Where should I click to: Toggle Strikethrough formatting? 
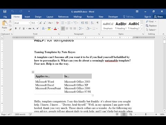pyautogui.click(x=30, y=28)
